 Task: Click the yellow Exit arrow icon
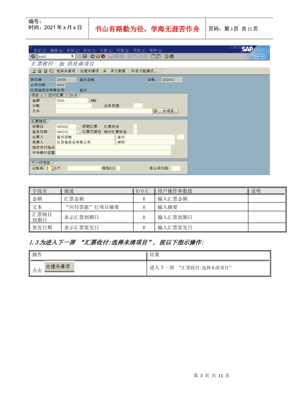(98, 56)
